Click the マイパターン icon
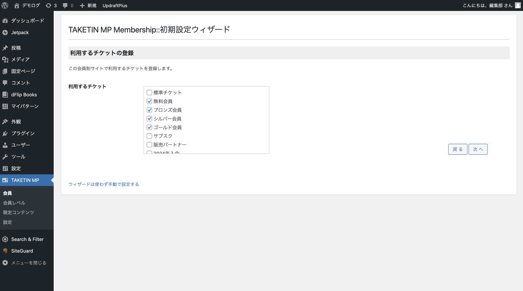The height and width of the screenshot is (291, 523). 5,106
